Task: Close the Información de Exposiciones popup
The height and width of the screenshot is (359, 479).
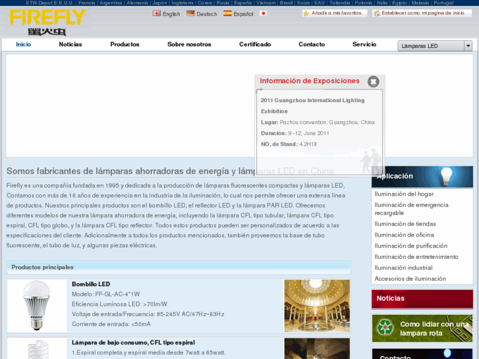Action: [373, 82]
